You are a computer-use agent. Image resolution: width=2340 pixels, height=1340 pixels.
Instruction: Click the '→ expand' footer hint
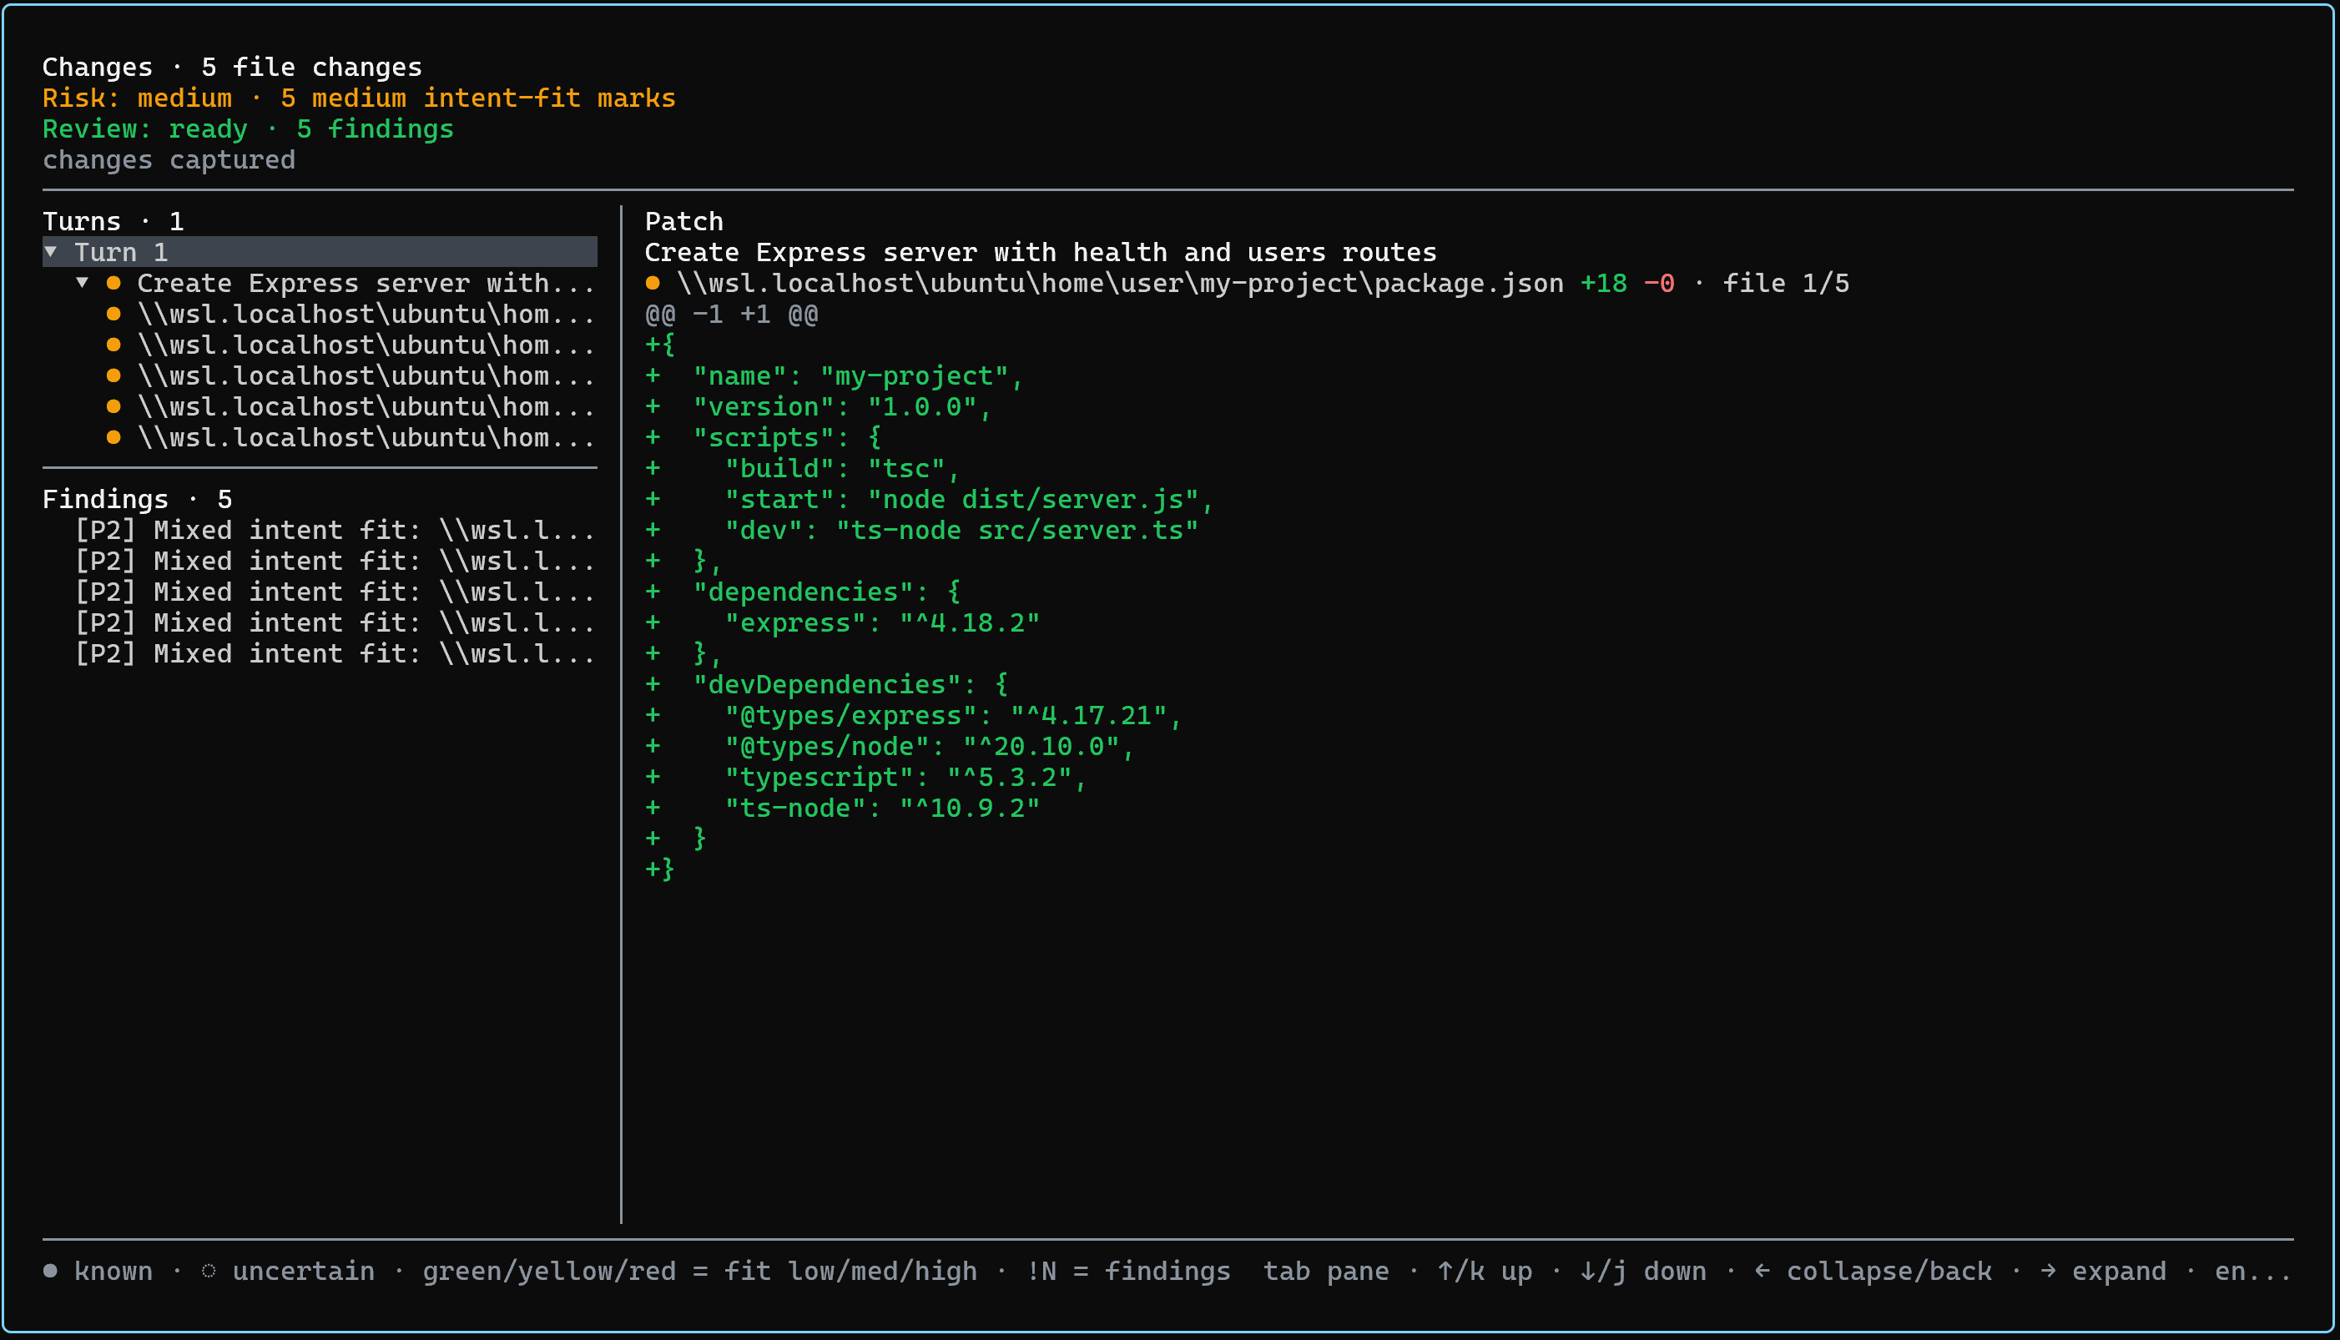click(x=2104, y=1271)
